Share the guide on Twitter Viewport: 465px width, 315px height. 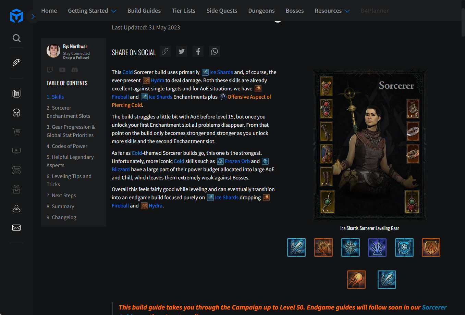(182, 51)
